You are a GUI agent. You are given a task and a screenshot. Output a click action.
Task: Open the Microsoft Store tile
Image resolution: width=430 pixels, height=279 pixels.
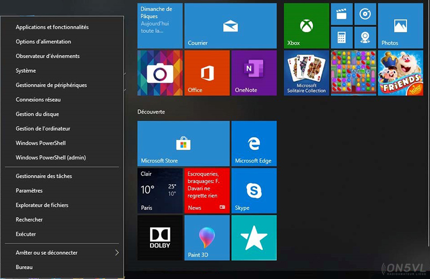(x=183, y=143)
